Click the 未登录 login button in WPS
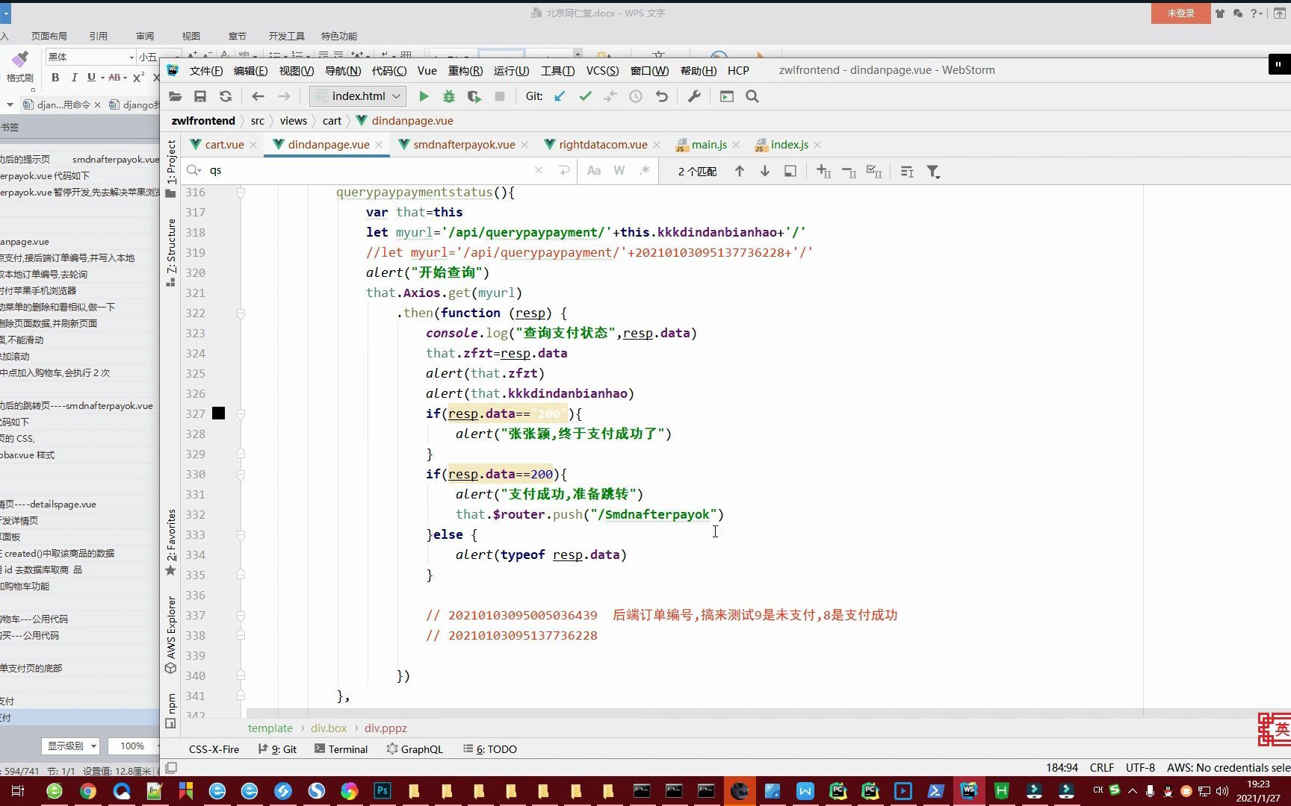The width and height of the screenshot is (1291, 806). coord(1180,13)
